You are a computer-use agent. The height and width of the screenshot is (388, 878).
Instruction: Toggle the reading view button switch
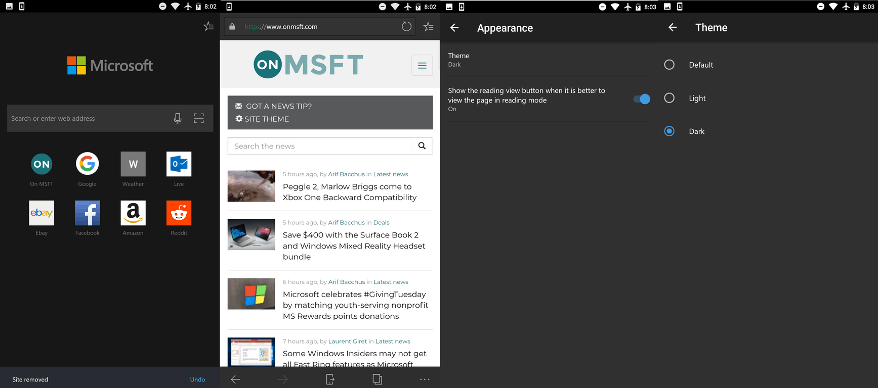tap(642, 99)
